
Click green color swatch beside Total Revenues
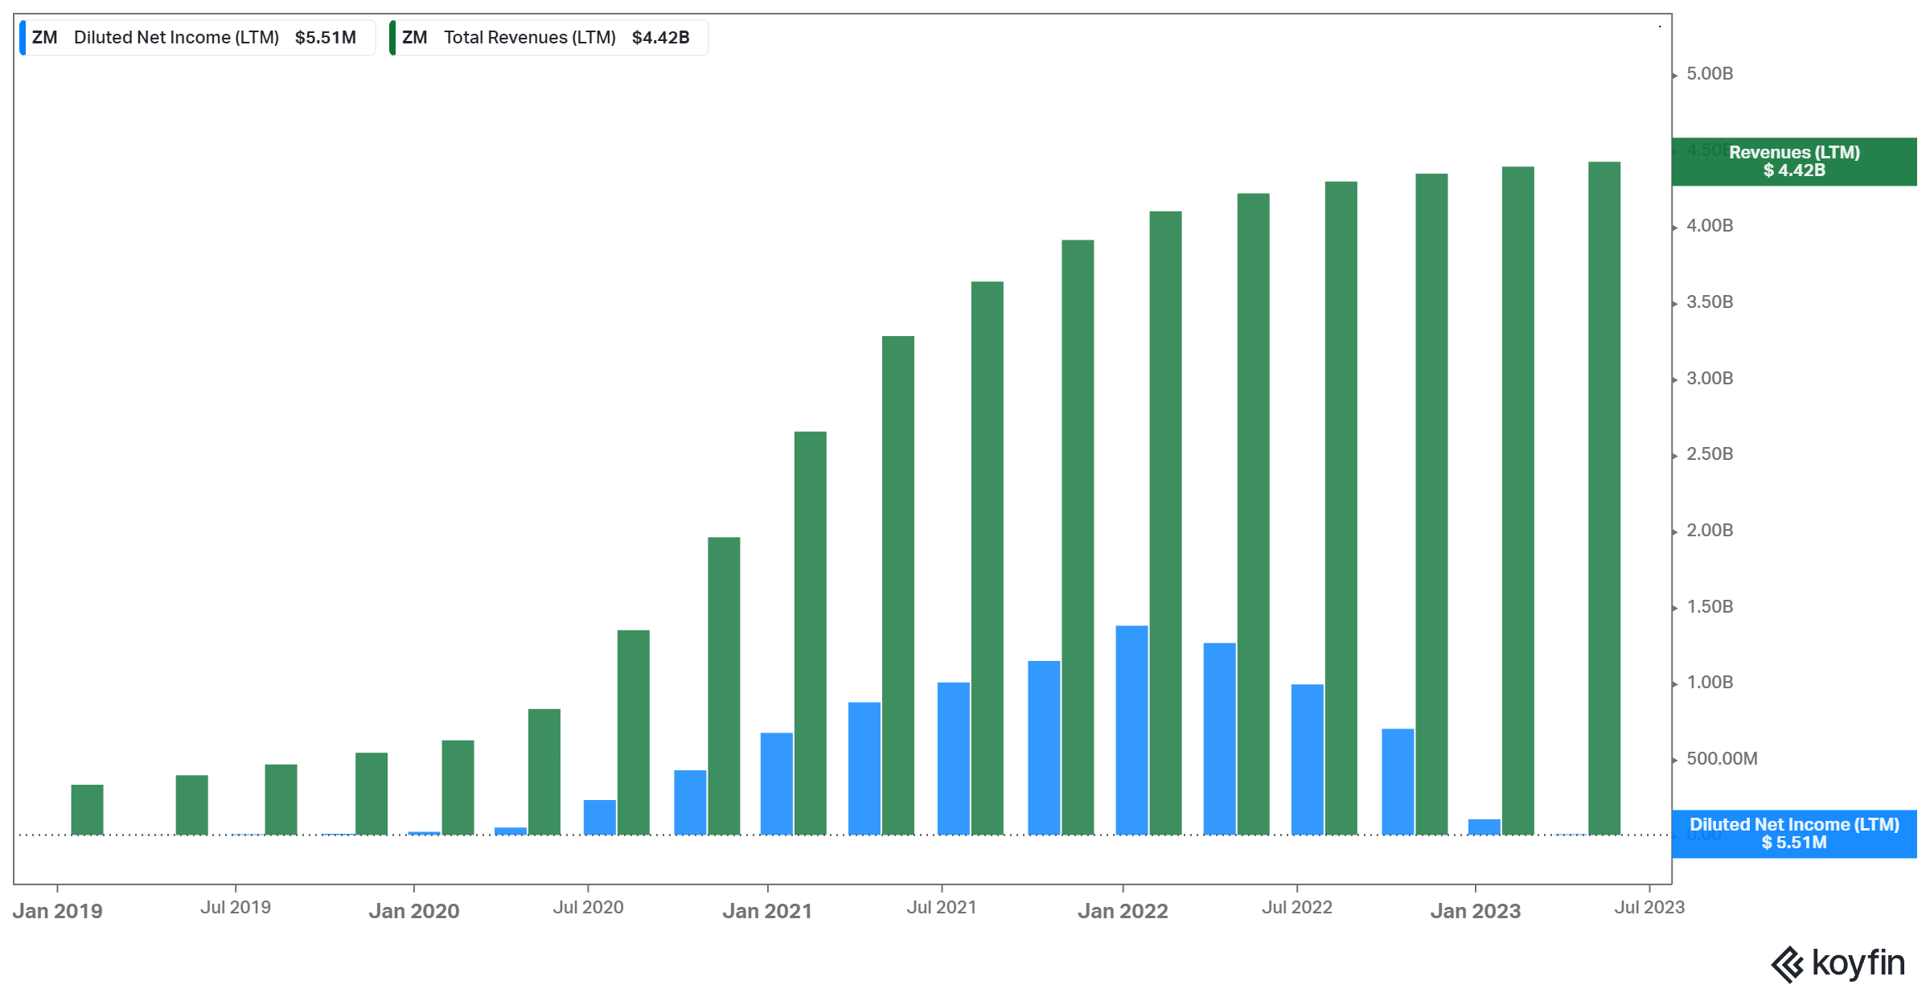pos(392,38)
